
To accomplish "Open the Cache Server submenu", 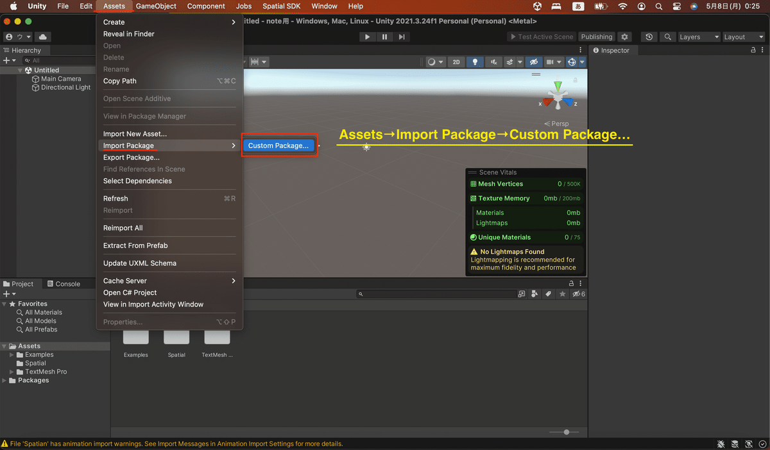I will point(169,281).
